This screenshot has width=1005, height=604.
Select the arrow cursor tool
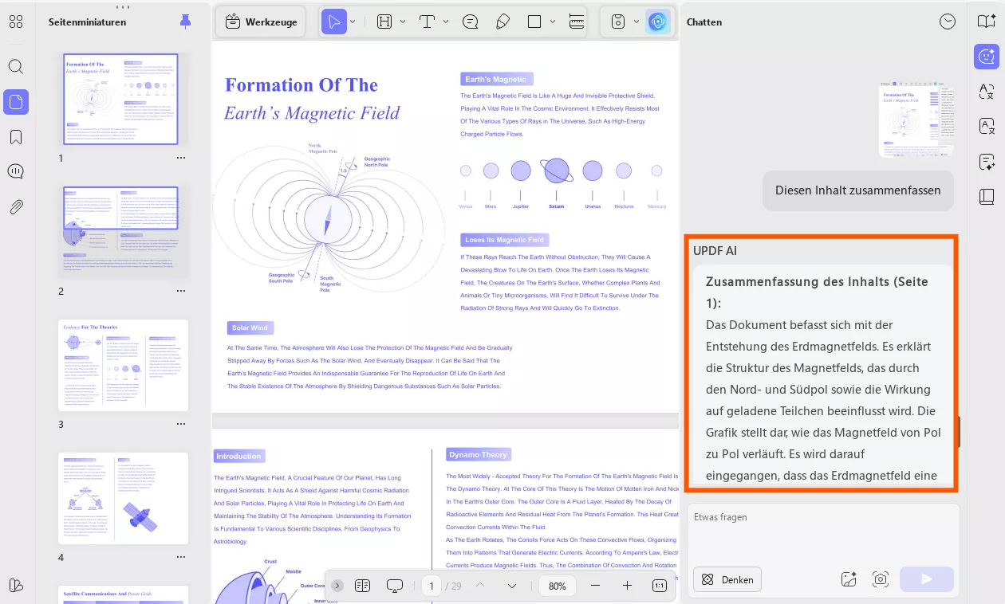click(334, 22)
